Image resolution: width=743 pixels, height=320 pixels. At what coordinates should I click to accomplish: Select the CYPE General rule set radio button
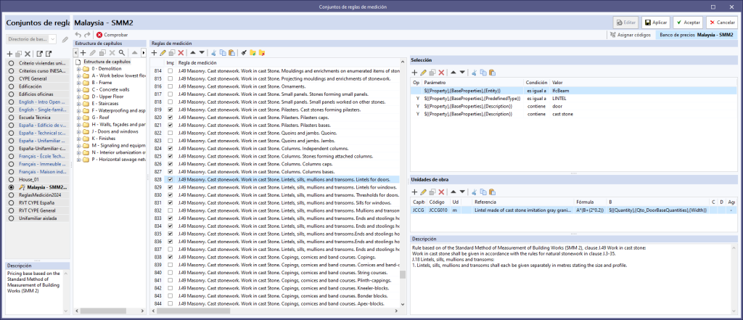pyautogui.click(x=11, y=78)
